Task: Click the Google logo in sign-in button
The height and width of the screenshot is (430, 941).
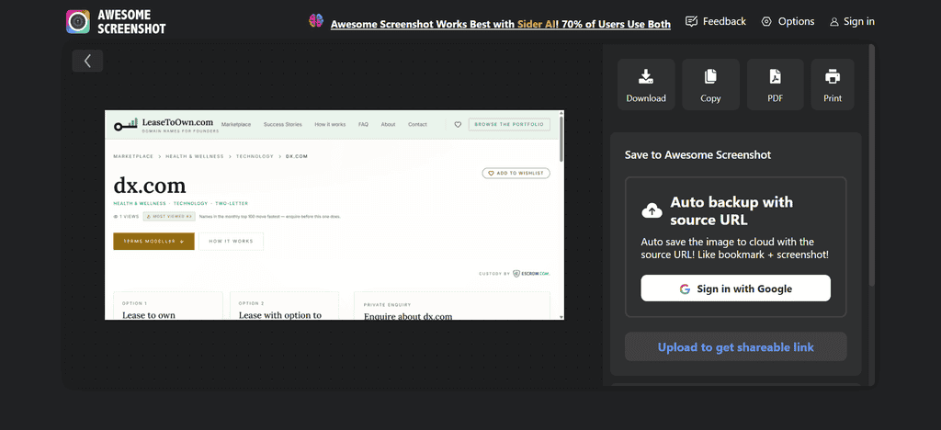Action: point(685,289)
